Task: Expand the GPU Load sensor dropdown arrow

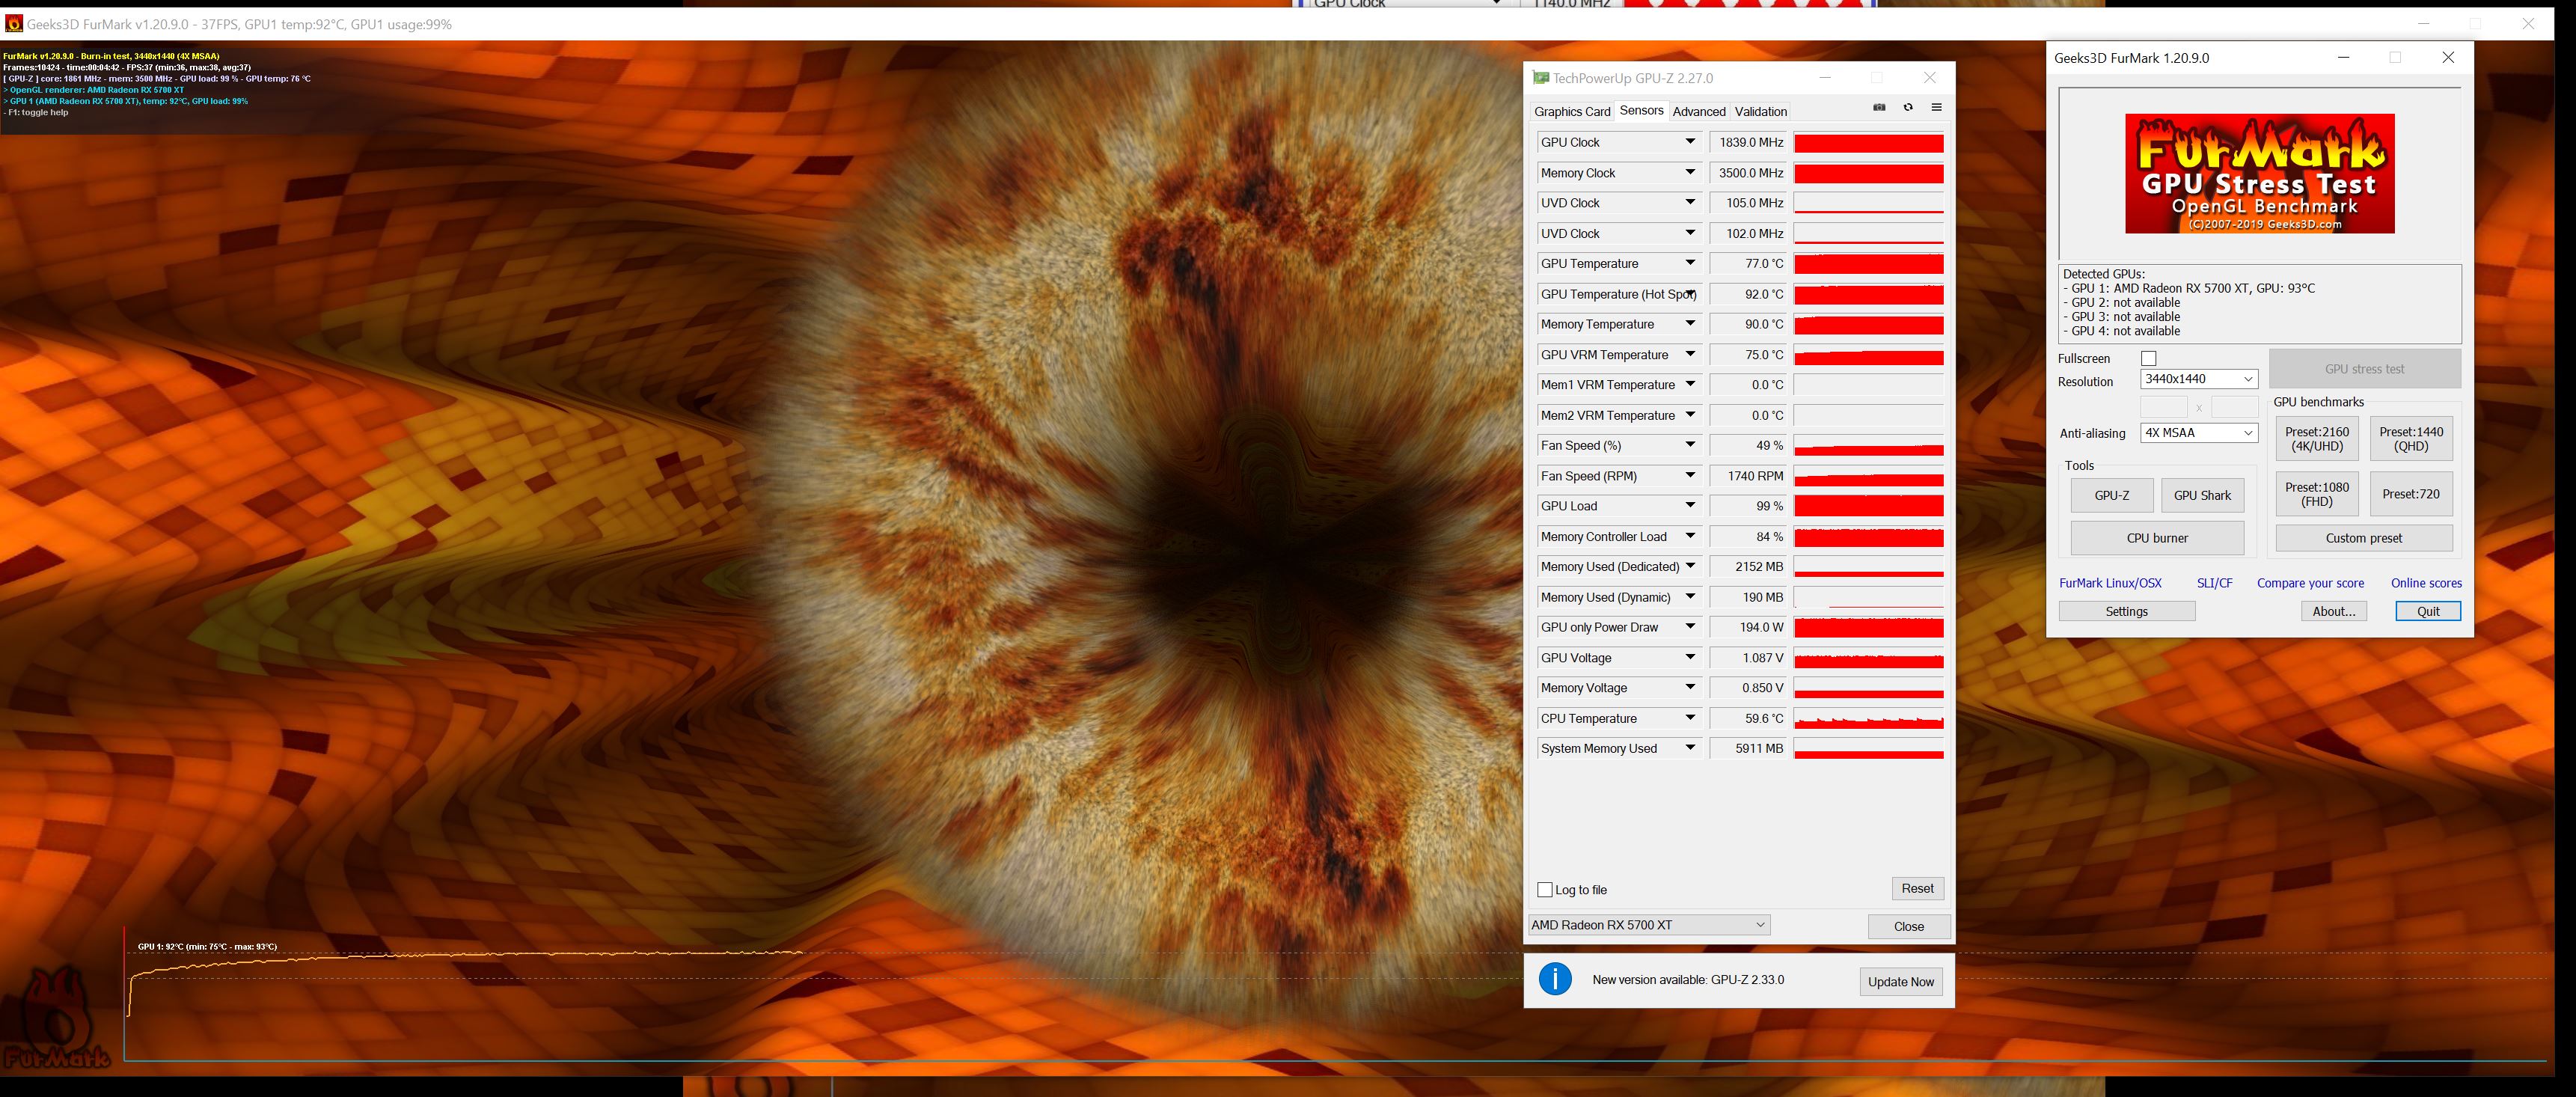Action: pyautogui.click(x=1690, y=506)
